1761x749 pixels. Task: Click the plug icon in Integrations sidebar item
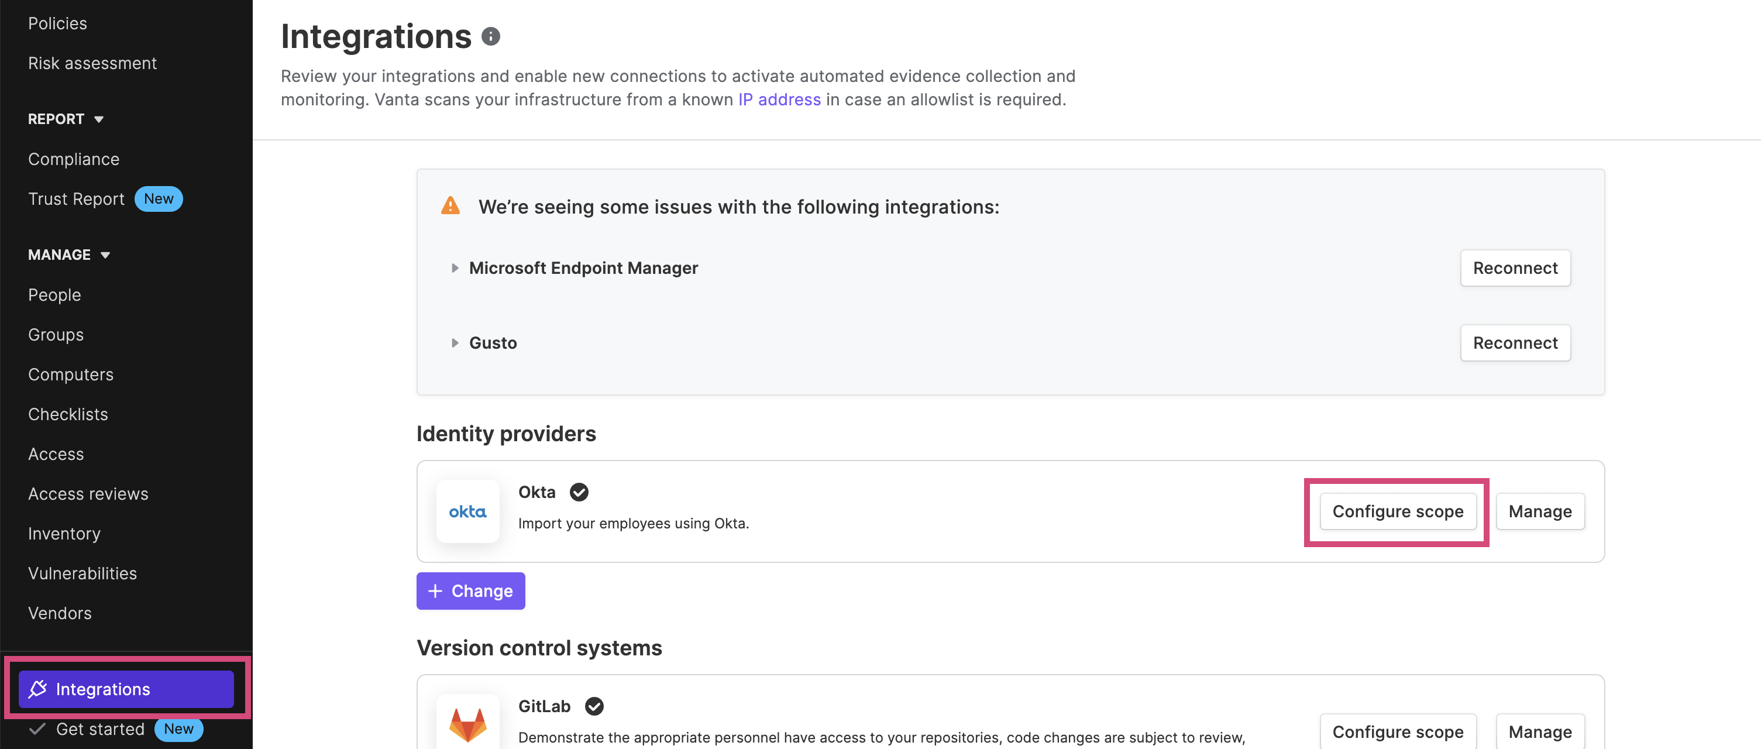(37, 689)
